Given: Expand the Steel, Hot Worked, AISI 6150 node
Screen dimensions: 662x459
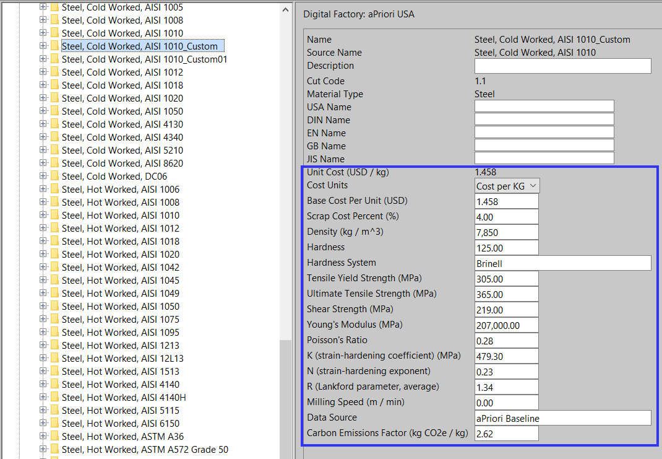Looking at the screenshot, I should (x=43, y=423).
